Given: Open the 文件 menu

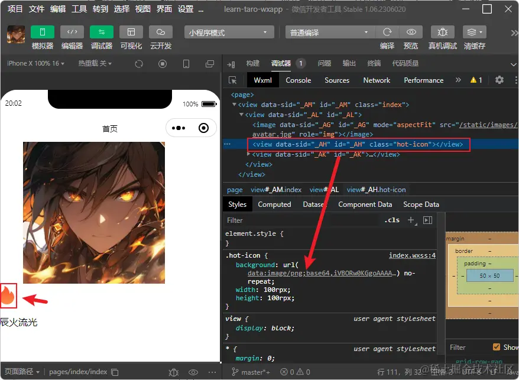Looking at the screenshot, I should (37, 9).
